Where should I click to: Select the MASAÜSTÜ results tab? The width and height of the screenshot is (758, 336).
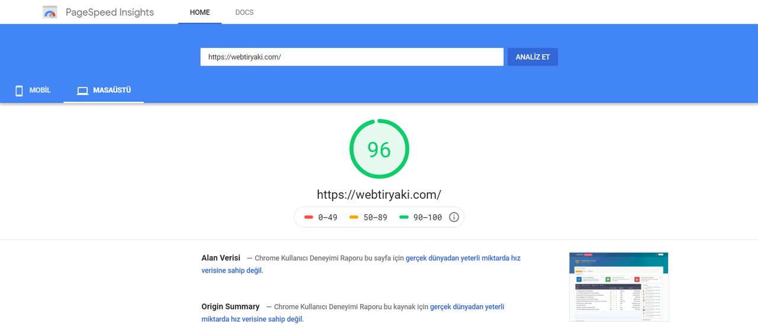(104, 91)
